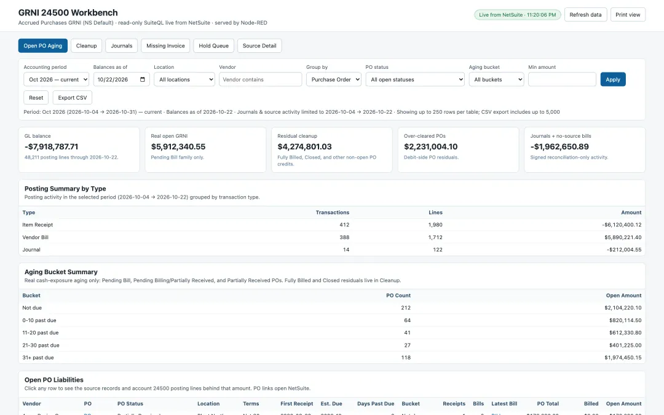Select the Real open GRNI card
This screenshot has width=664, height=415.
pyautogui.click(x=205, y=150)
